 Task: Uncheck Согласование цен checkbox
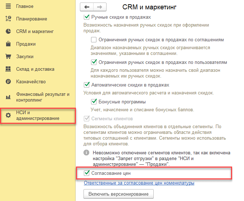[86, 173]
